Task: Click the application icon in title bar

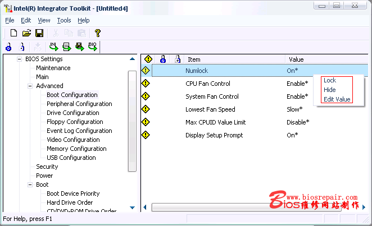Action: pos(8,8)
